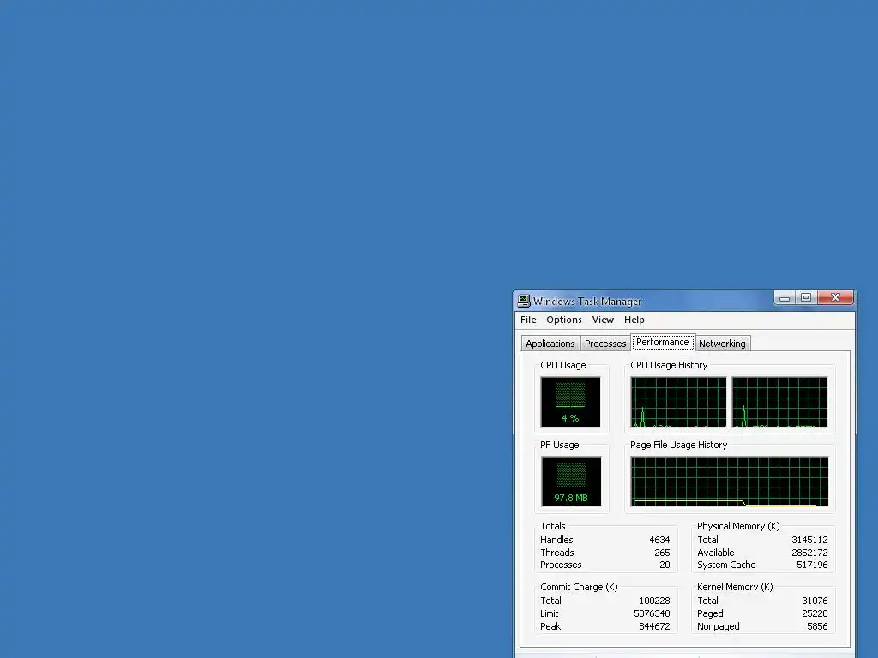878x658 pixels.
Task: Click the Nonpaged kernel memory value 5856
Action: tap(817, 626)
